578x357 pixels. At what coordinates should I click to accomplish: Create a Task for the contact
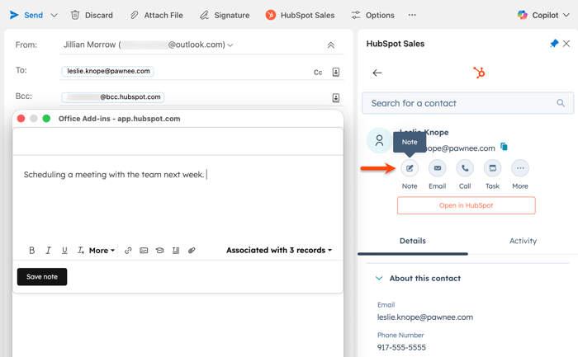click(x=492, y=168)
